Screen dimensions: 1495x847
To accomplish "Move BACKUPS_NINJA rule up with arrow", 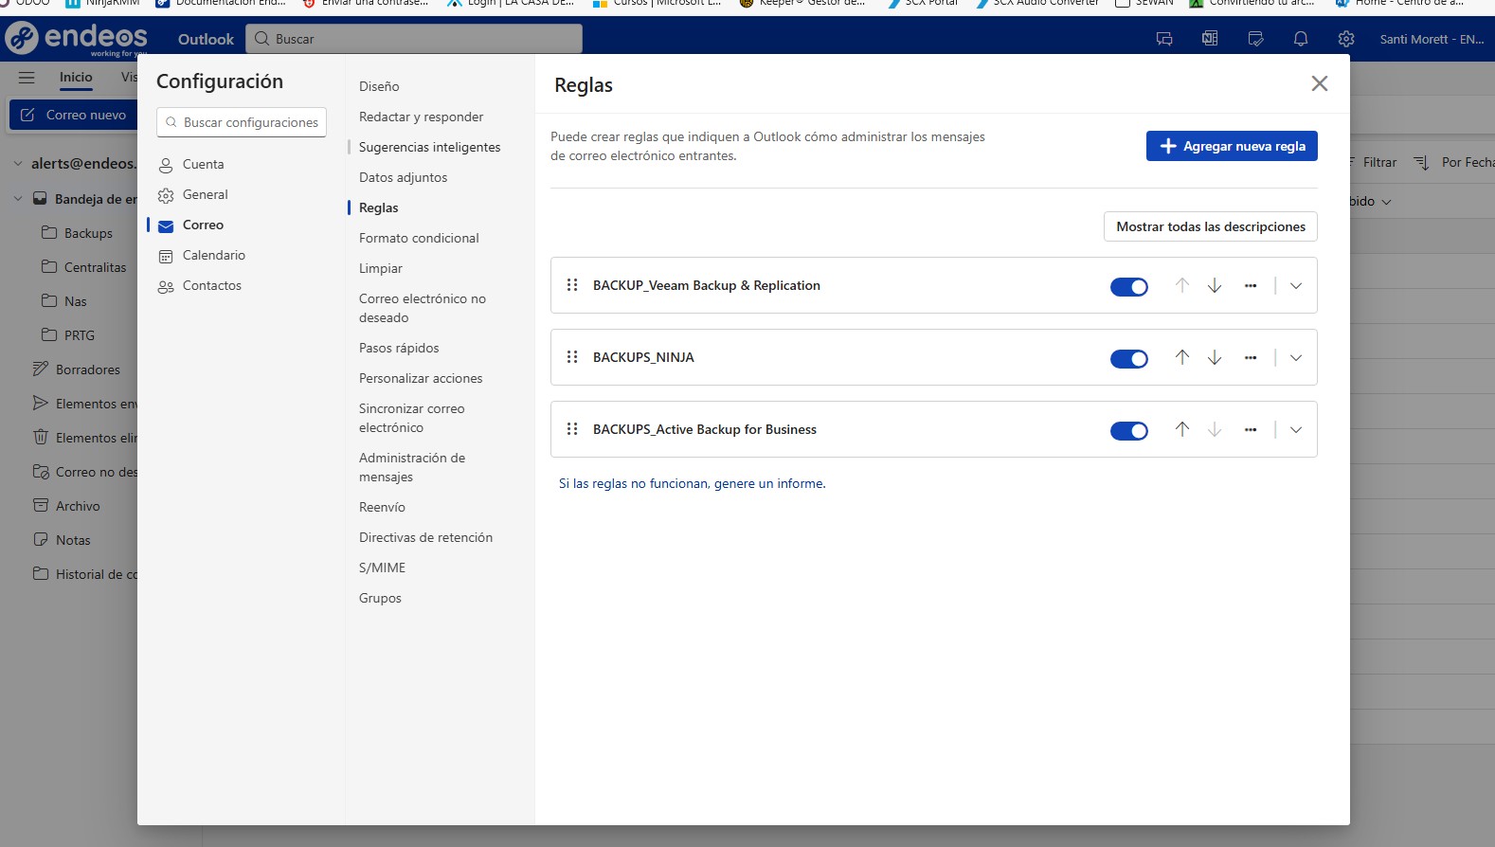I will pyautogui.click(x=1181, y=357).
